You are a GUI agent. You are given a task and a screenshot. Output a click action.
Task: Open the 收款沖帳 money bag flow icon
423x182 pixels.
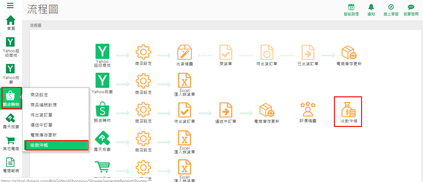348,111
